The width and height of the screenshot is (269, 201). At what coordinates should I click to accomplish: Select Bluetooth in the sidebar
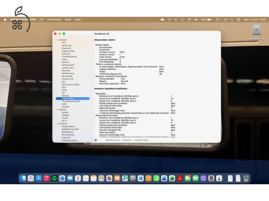tap(66, 48)
